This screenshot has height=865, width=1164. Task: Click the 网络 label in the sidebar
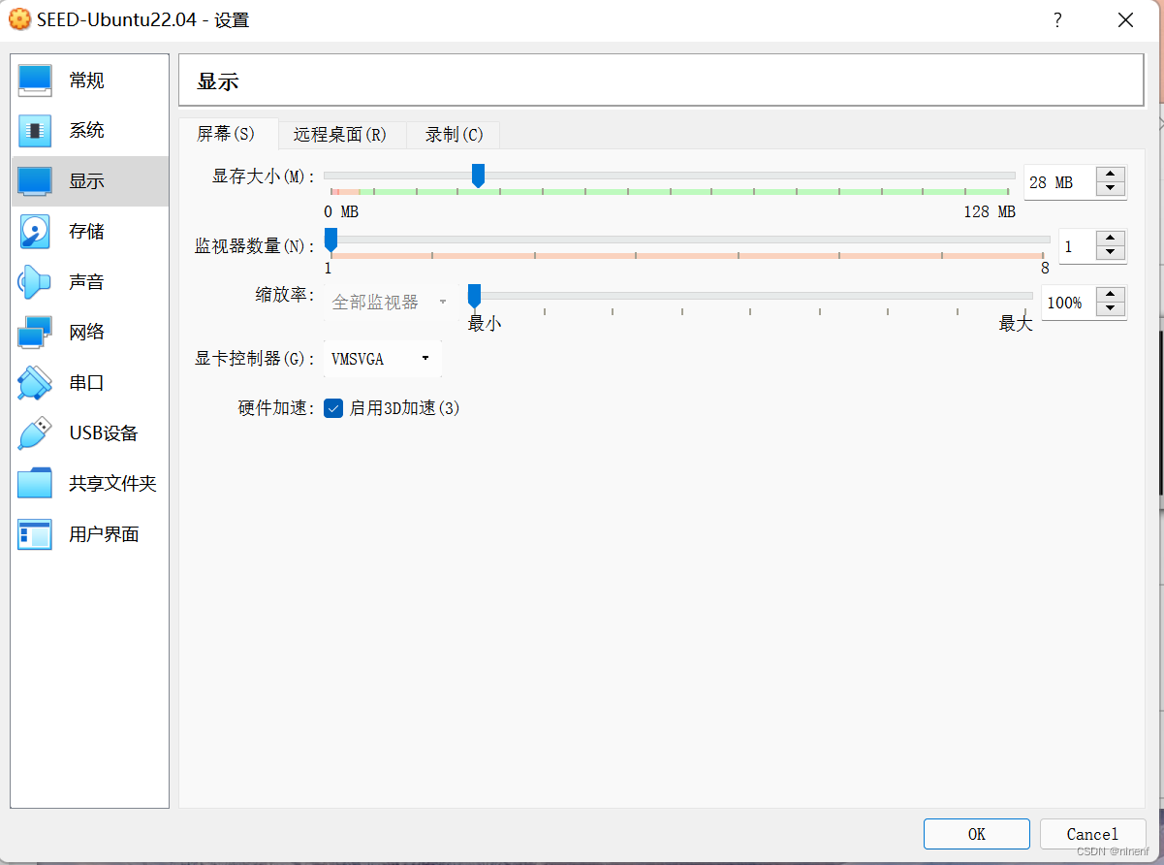point(86,333)
